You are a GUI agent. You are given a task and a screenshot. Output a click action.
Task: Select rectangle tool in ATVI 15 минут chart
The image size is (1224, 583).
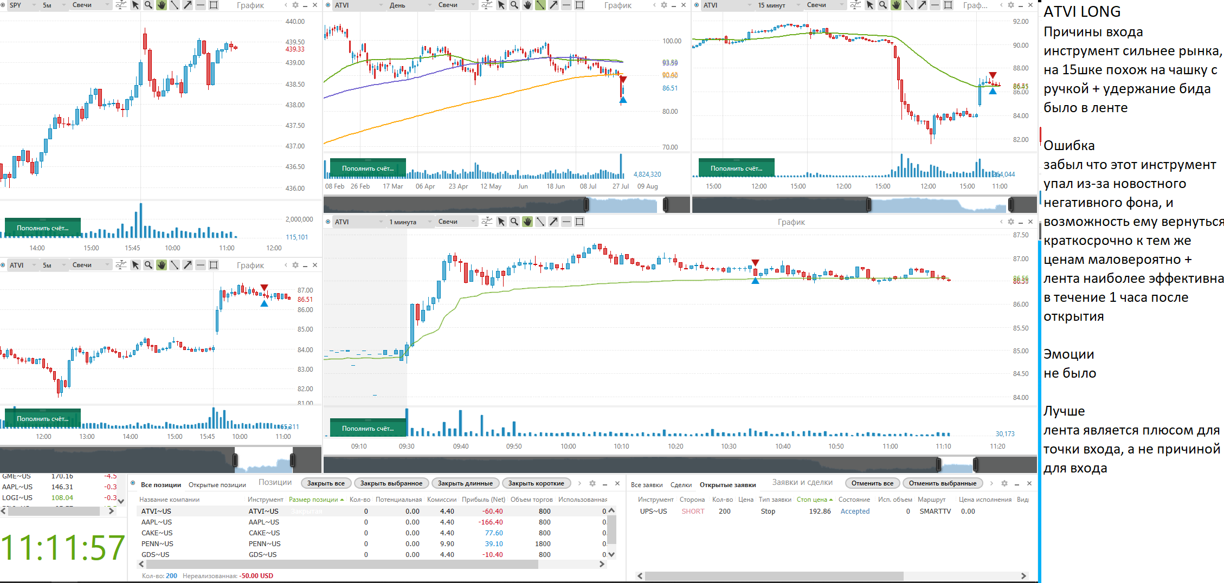(x=948, y=5)
